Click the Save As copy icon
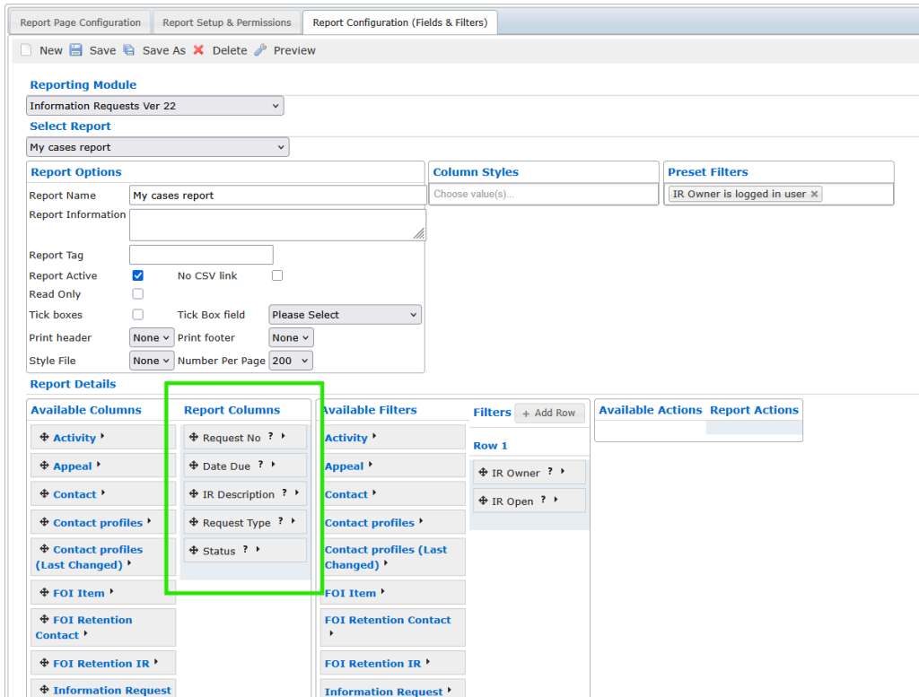The image size is (919, 697). 129,50
